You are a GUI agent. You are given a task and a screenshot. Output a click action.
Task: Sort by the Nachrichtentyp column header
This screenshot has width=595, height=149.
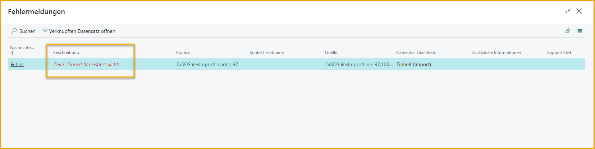point(22,48)
